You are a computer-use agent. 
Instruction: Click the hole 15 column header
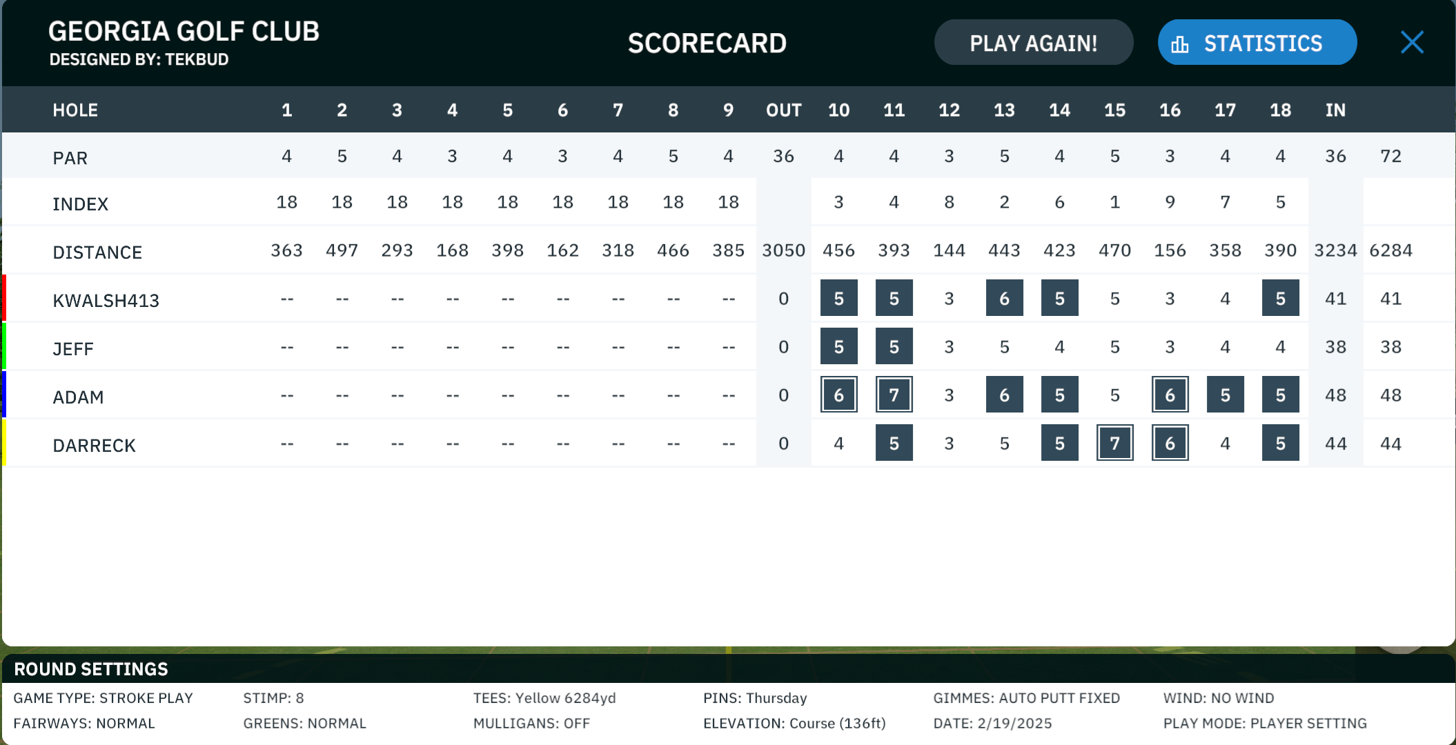point(1115,110)
